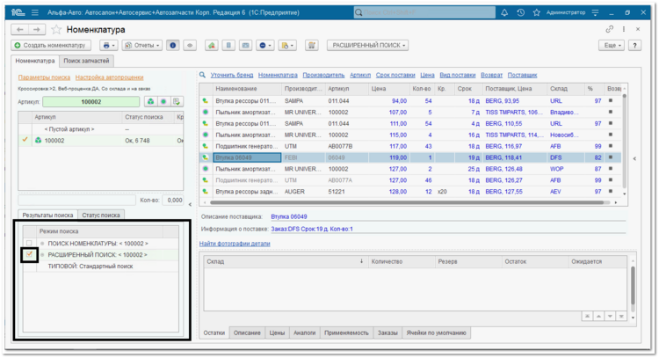Open the Аналоги bottom tab

tap(304, 332)
